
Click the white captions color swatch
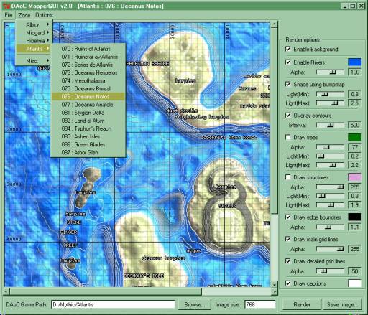pyautogui.click(x=354, y=283)
